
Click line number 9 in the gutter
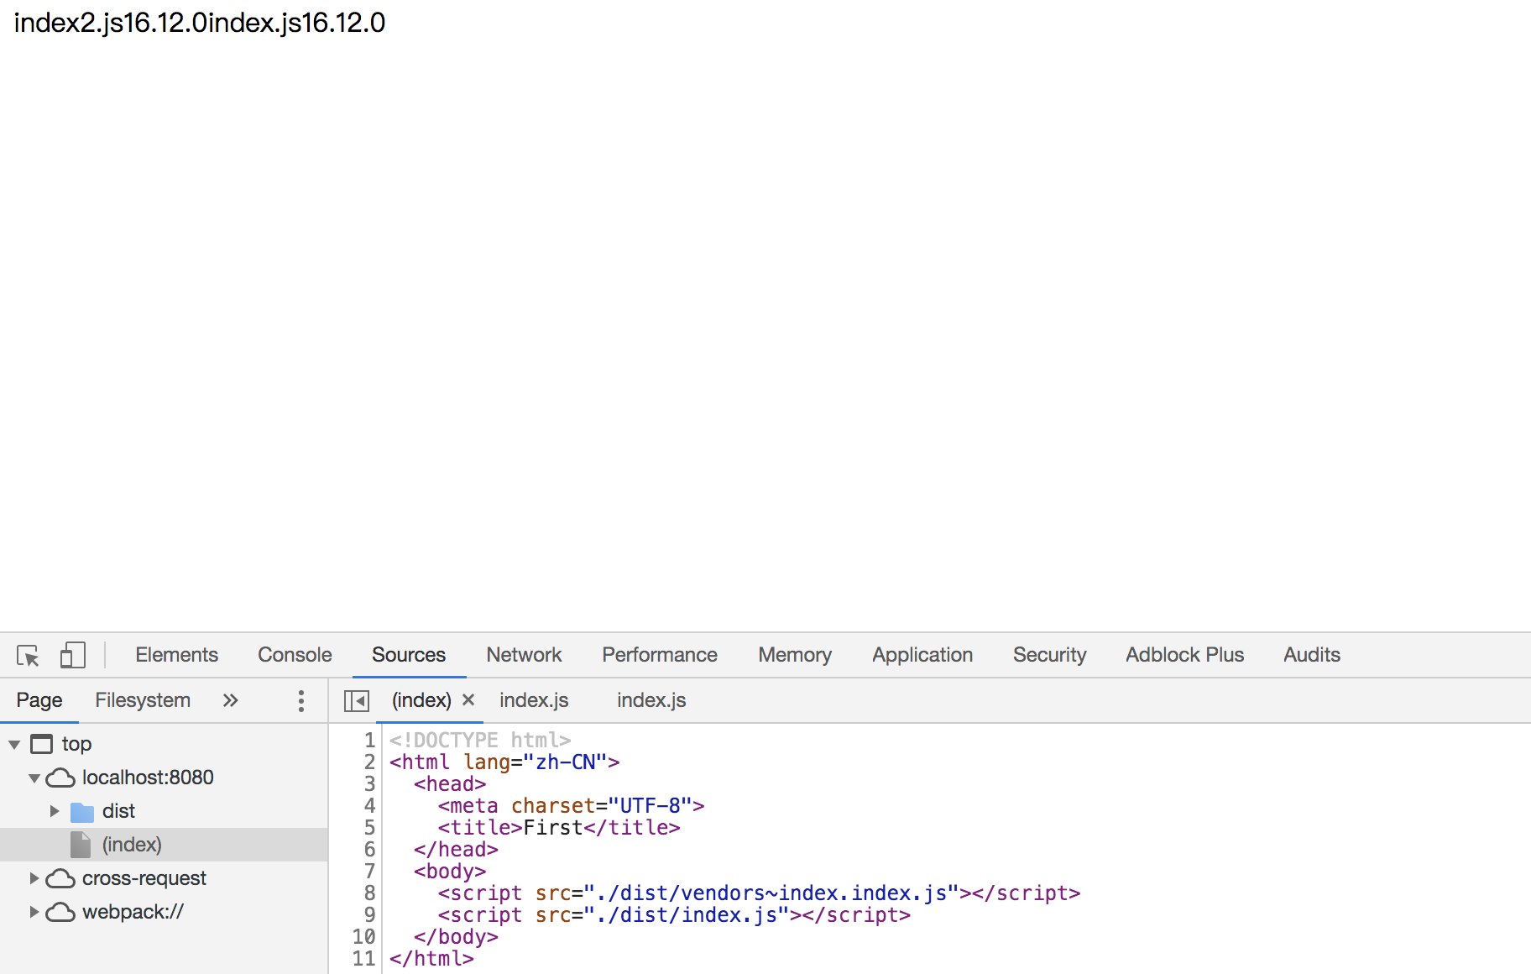pyautogui.click(x=369, y=915)
